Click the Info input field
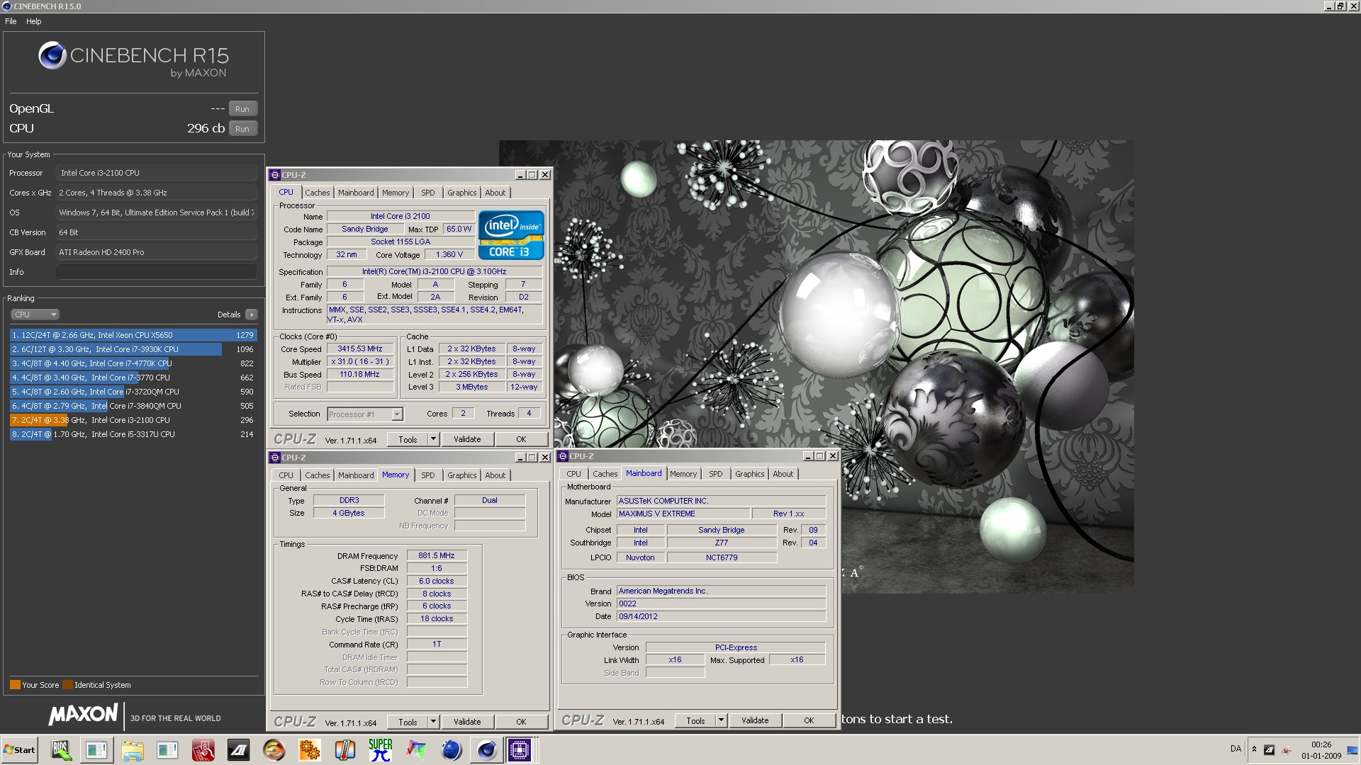The height and width of the screenshot is (765, 1361). click(x=157, y=272)
